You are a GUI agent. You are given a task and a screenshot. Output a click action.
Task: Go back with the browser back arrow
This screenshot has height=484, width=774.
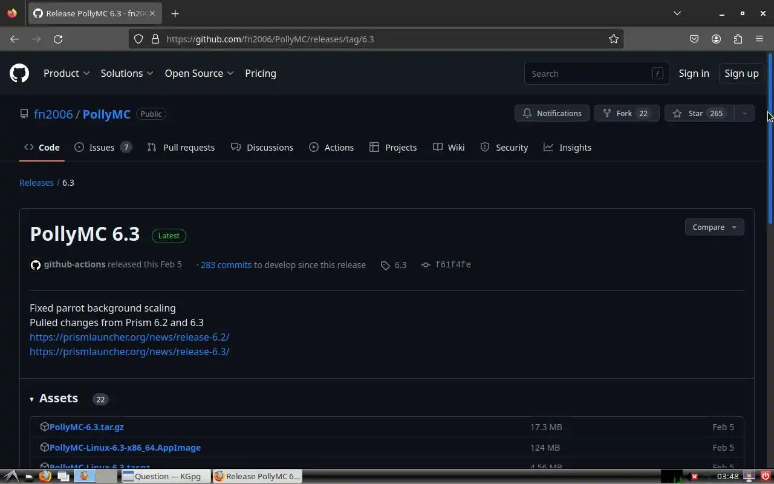pos(15,39)
